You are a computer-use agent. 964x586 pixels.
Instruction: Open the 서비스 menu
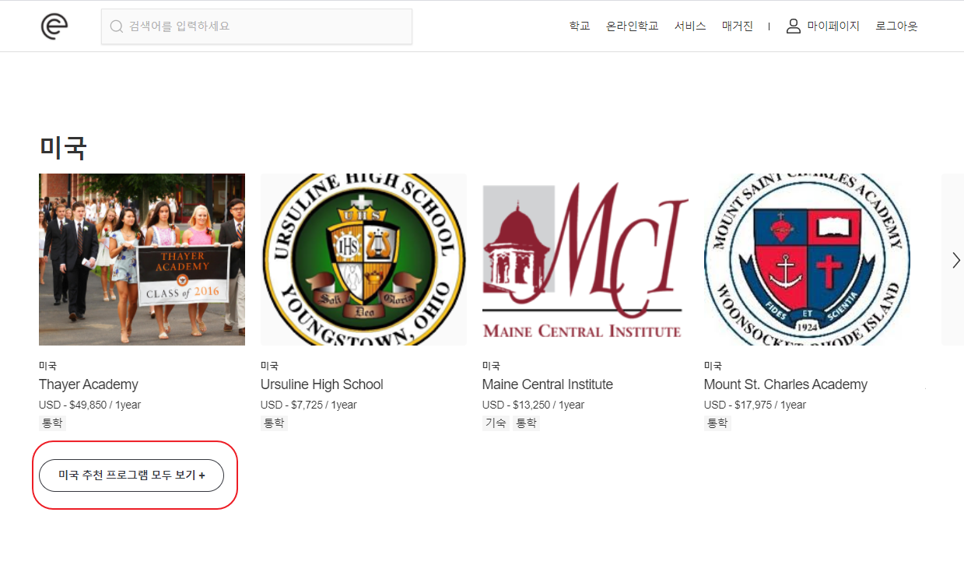(x=689, y=26)
